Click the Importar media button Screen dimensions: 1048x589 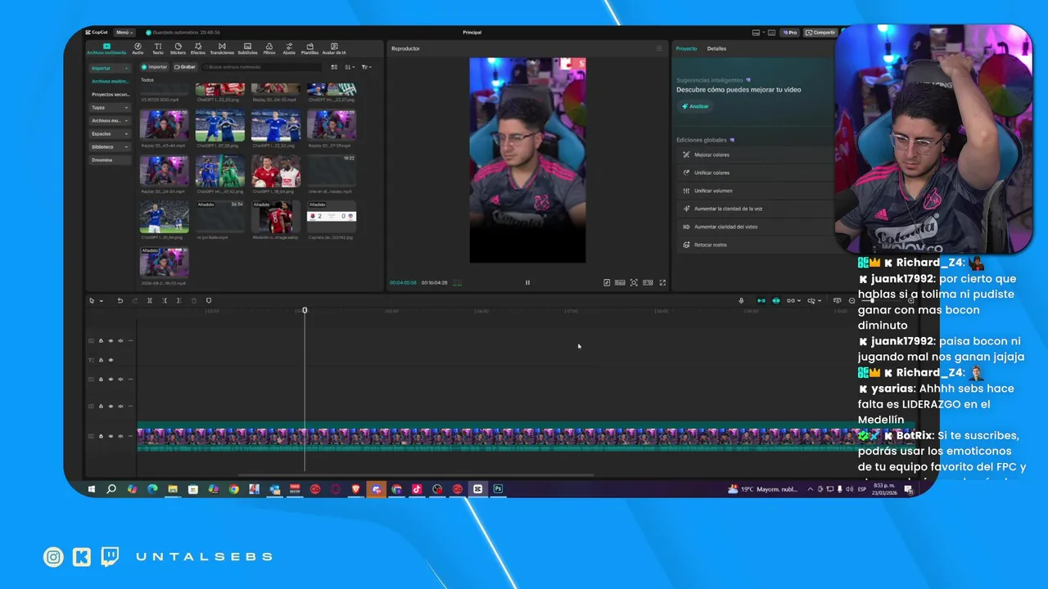[154, 67]
